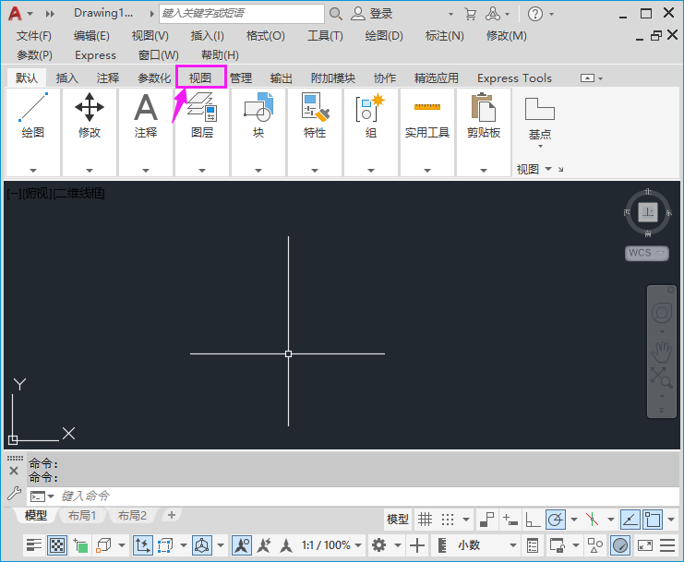Click the ViewCube compass ring 北 (north)

(648, 192)
